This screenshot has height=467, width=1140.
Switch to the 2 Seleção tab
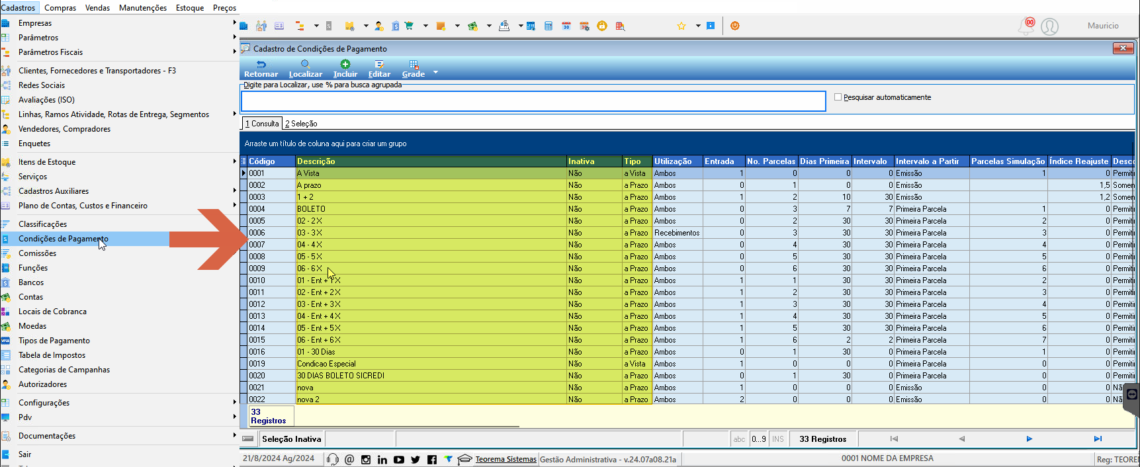[x=301, y=124]
